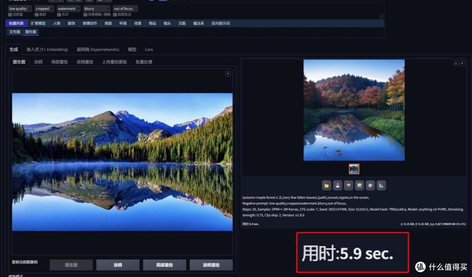The width and height of the screenshot is (472, 277).
Task: Click the round arrow icon right of tags
Action: click(381, 16)
